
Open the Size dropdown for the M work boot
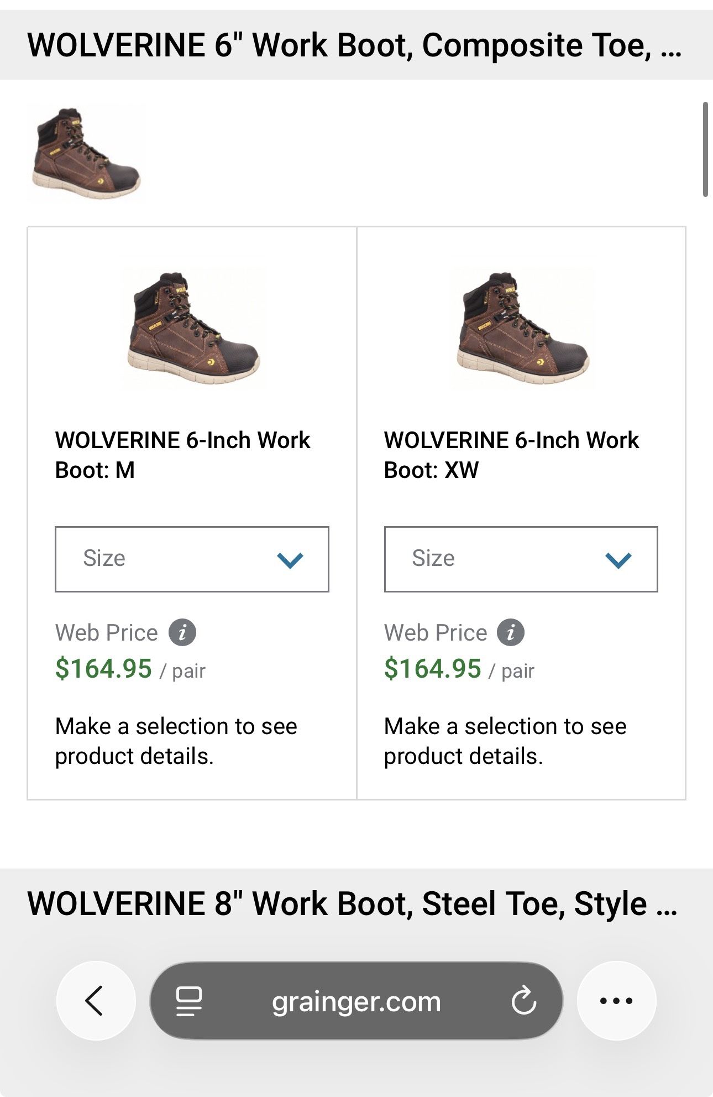pyautogui.click(x=191, y=558)
